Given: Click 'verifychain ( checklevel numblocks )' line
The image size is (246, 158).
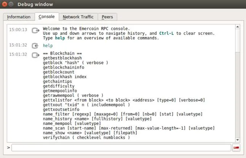Looking at the screenshot, I should click(86, 137).
